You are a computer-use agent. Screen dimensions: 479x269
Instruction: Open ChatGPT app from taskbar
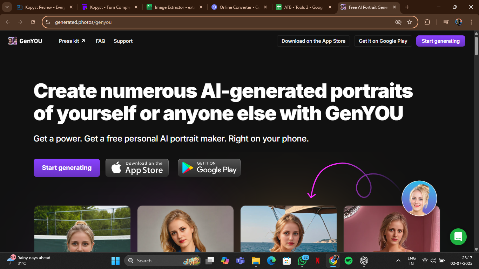pyautogui.click(x=364, y=261)
